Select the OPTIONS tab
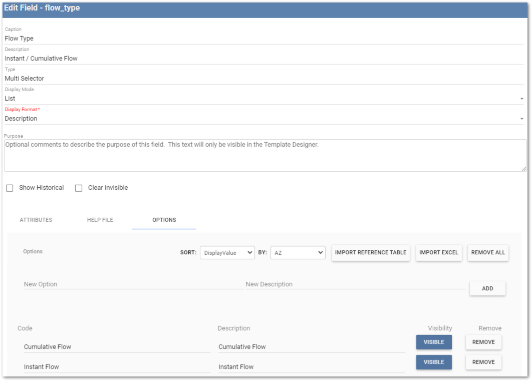This screenshot has height=381, width=532. click(164, 220)
